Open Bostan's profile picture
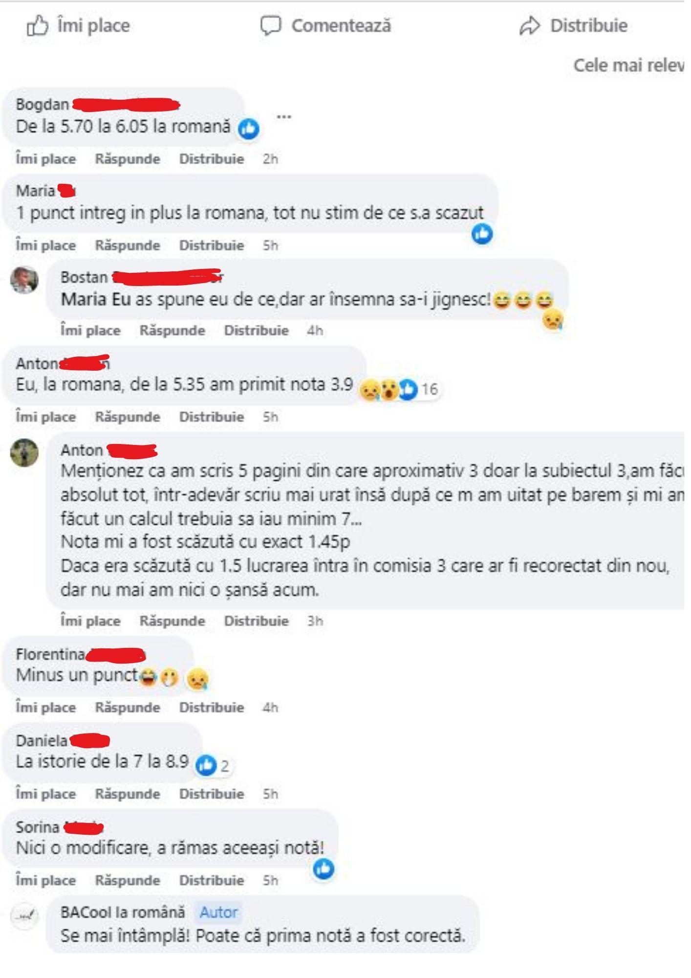The height and width of the screenshot is (978, 691). tap(24, 280)
